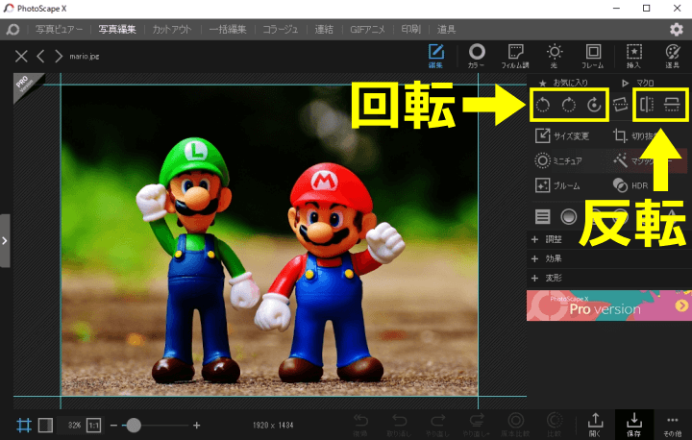Image resolution: width=692 pixels, height=440 pixels.
Task: Open the お気に入り favorites list
Action: [563, 83]
